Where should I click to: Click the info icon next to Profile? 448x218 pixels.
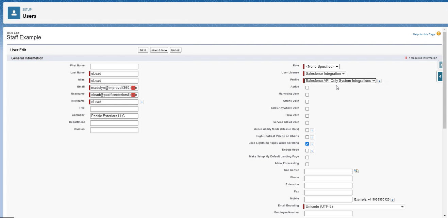[x=379, y=81]
